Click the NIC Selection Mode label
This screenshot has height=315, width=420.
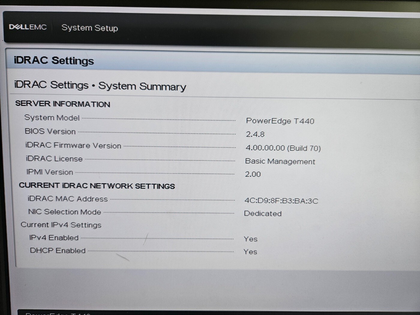click(x=65, y=212)
